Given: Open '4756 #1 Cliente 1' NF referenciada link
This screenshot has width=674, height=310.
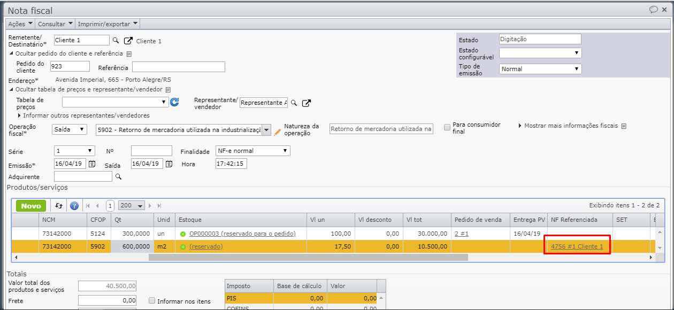Looking at the screenshot, I should [577, 246].
